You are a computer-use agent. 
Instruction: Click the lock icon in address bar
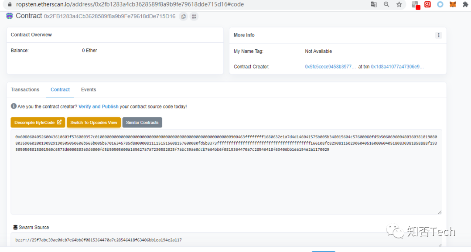[10, 4]
